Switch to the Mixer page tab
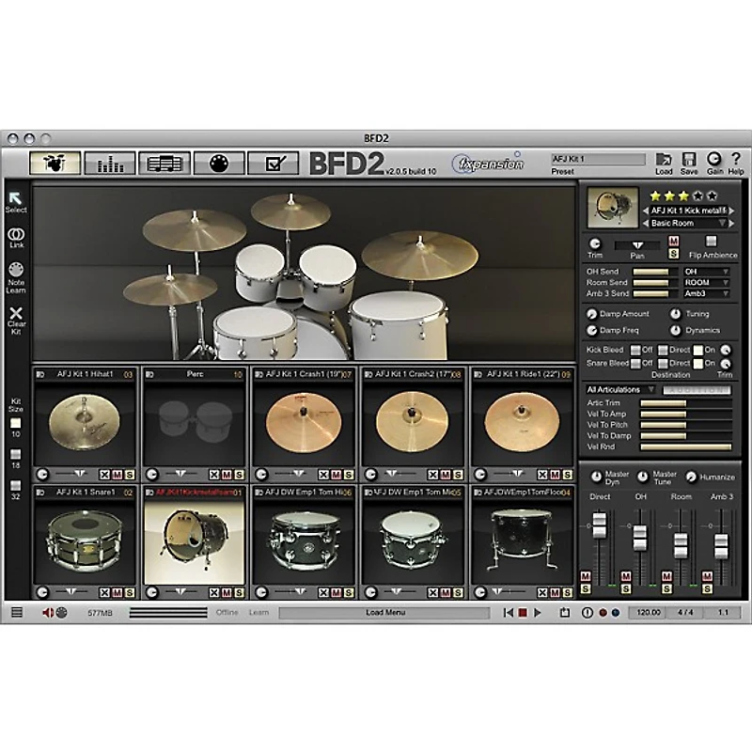Viewport: 752px width, 752px height. pos(110,163)
